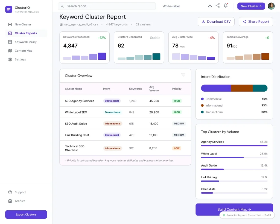Screen dimensions: 280x224
Task: Click the seo_agency_audit_v2.csv file name
Action: (81, 24)
